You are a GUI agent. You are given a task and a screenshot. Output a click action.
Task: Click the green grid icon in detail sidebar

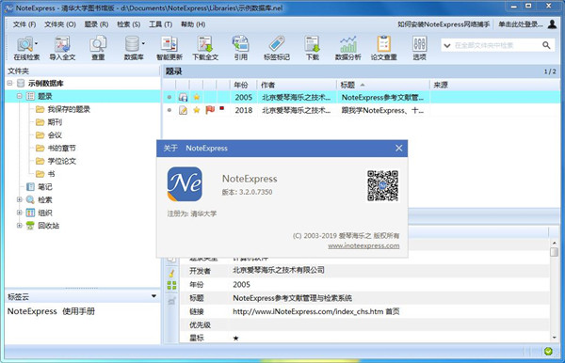pyautogui.click(x=172, y=285)
